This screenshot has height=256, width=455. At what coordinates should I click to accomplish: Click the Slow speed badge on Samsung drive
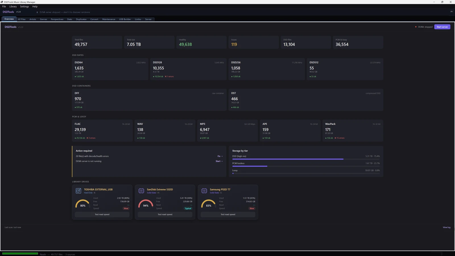point(252,208)
